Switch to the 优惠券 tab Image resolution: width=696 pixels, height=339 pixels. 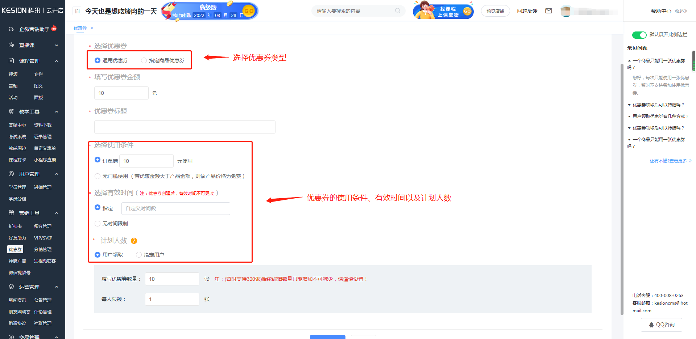(x=80, y=28)
